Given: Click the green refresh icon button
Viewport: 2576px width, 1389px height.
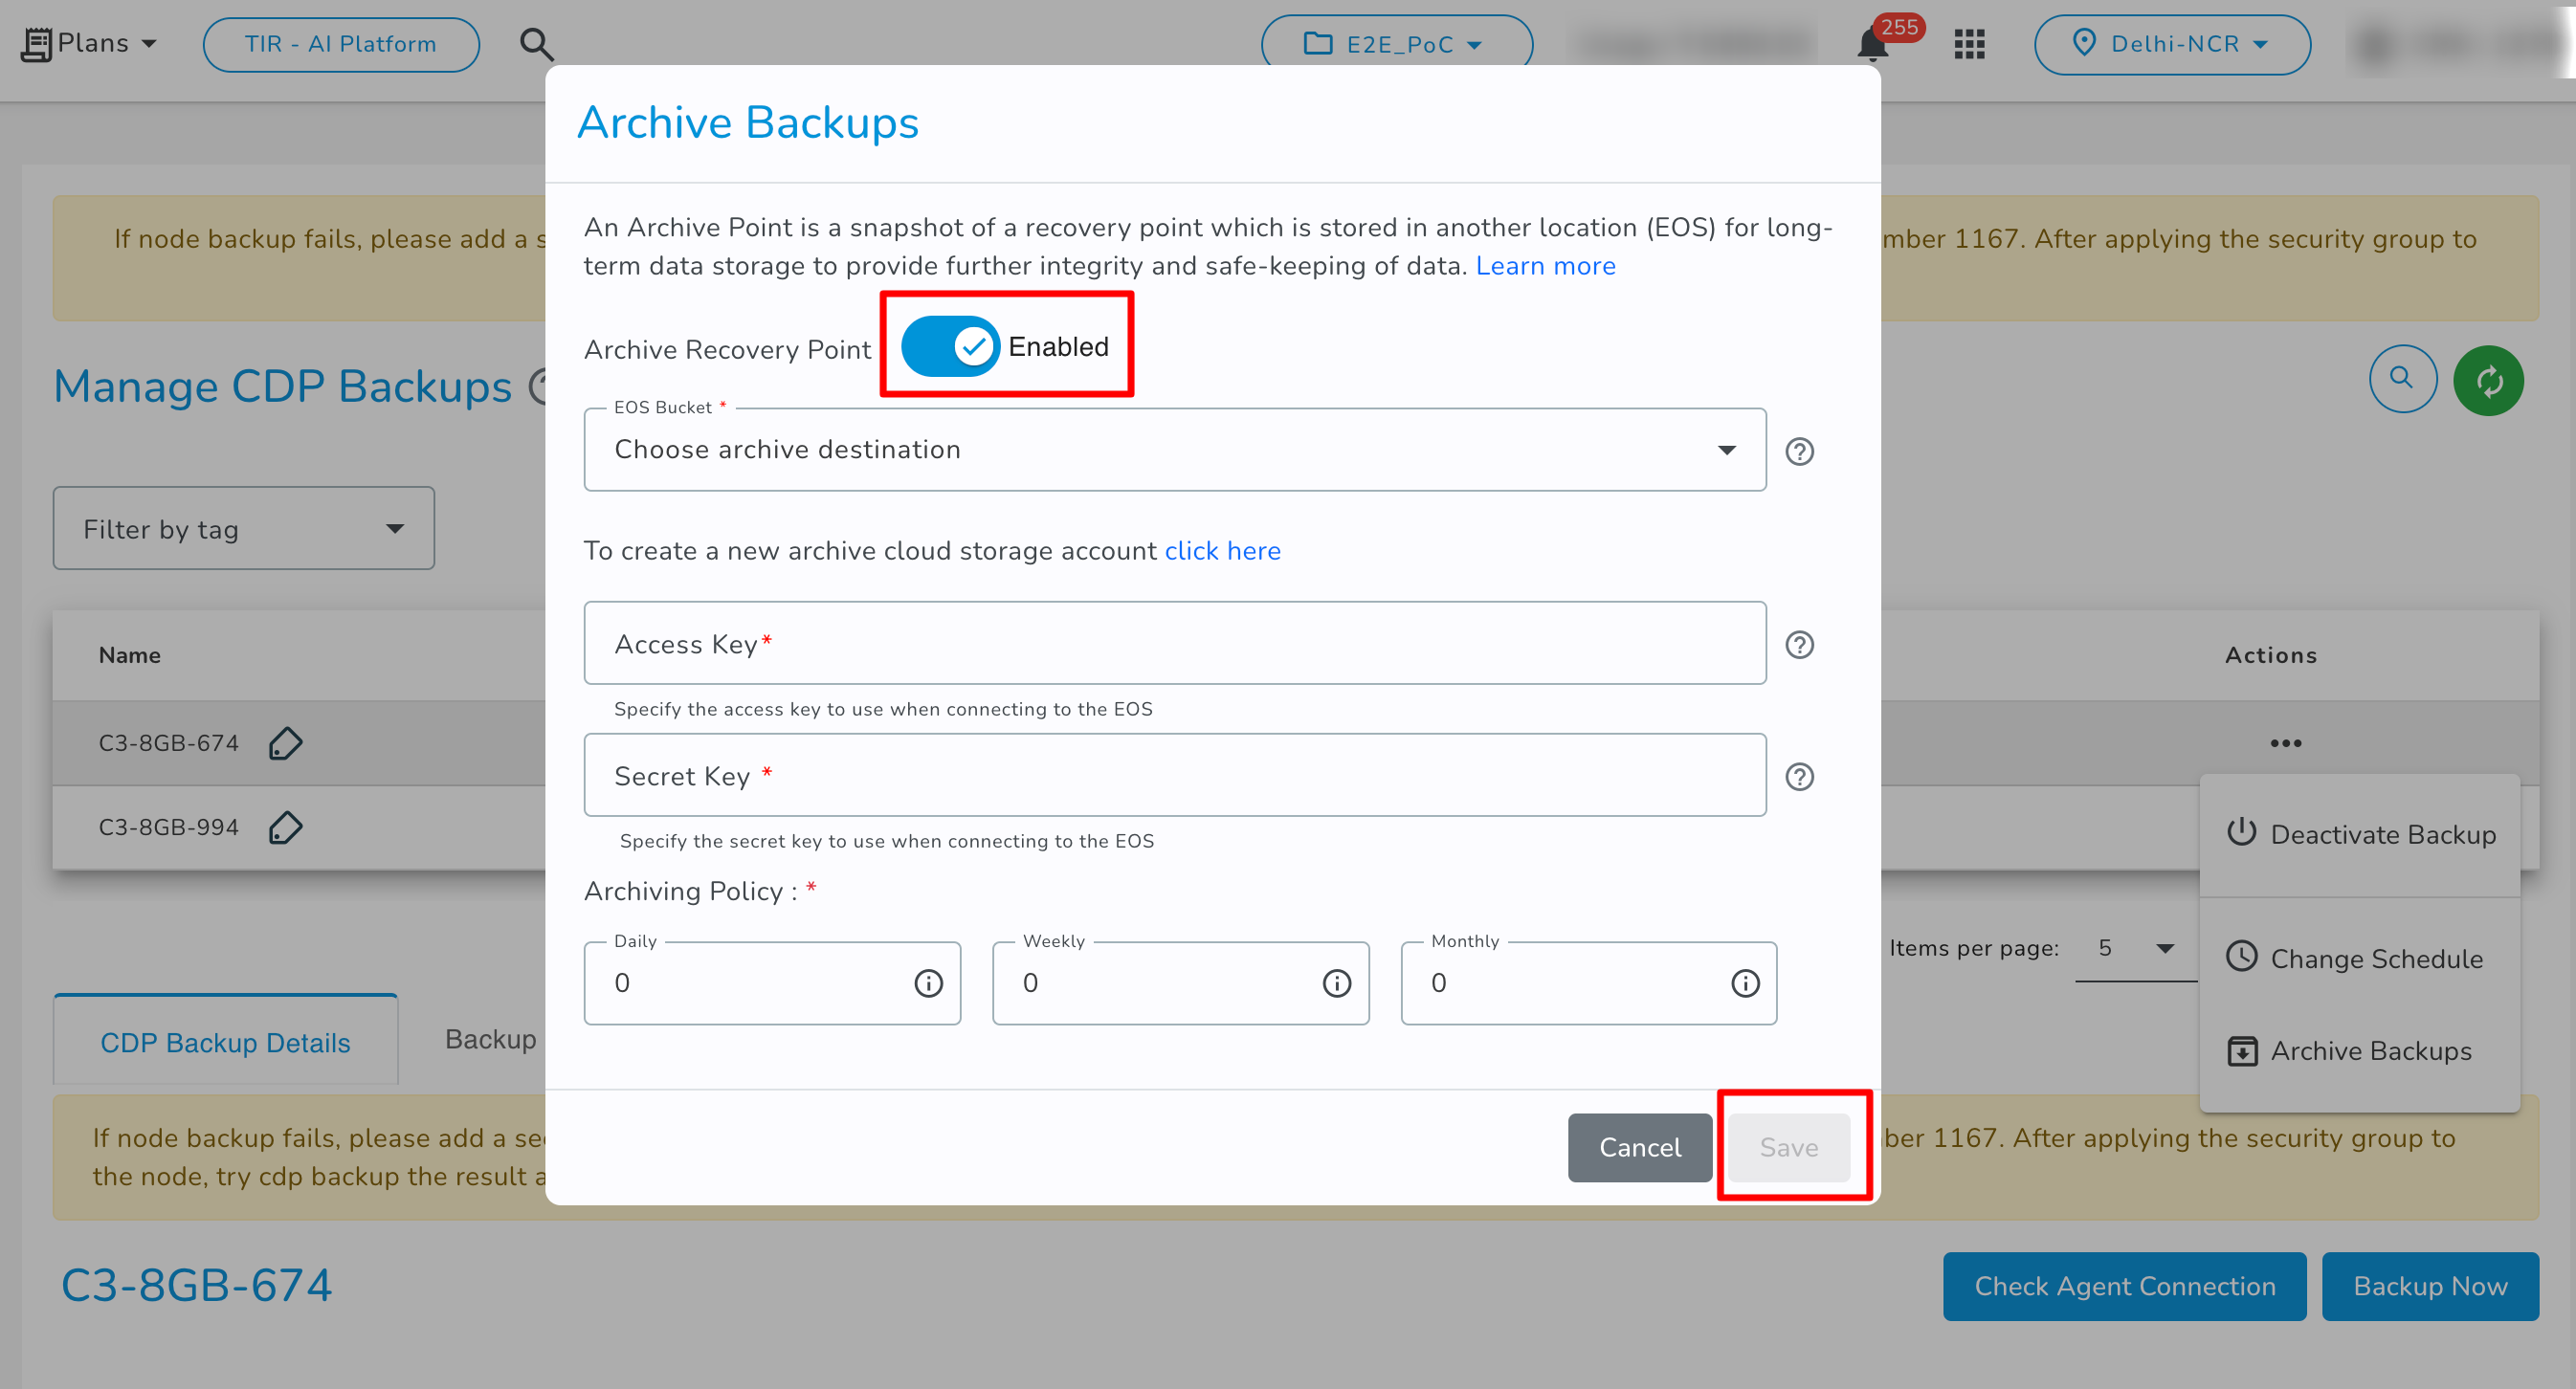Looking at the screenshot, I should (2488, 380).
